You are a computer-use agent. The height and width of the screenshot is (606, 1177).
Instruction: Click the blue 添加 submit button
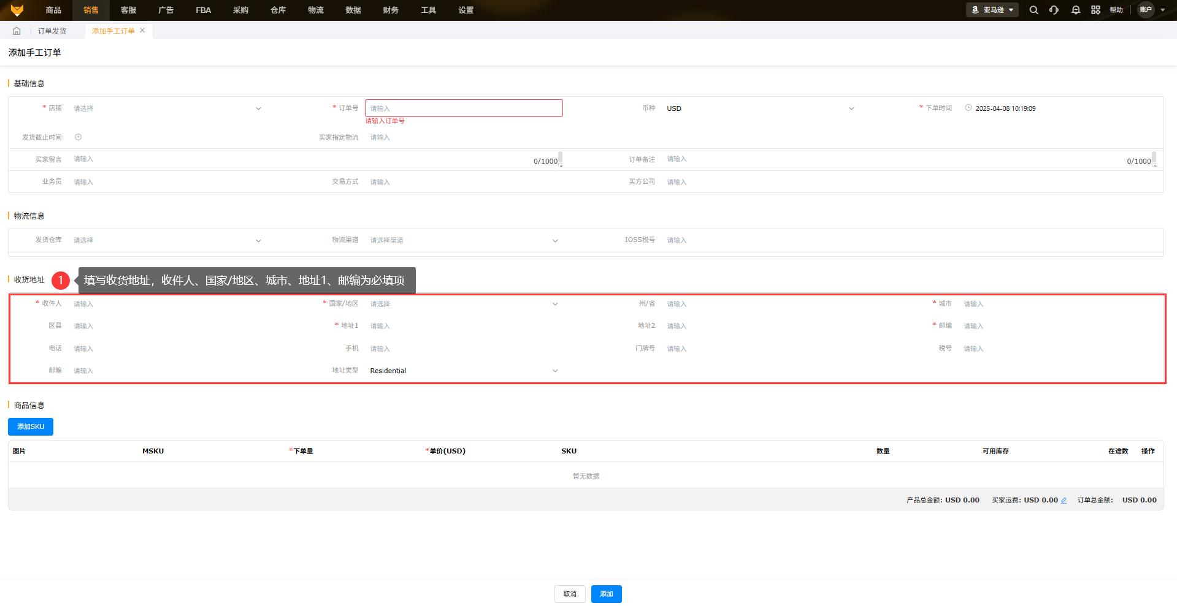(607, 594)
